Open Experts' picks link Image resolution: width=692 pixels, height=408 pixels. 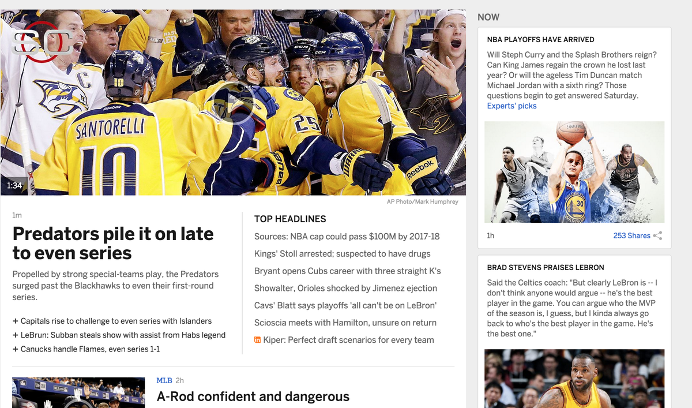pos(512,106)
